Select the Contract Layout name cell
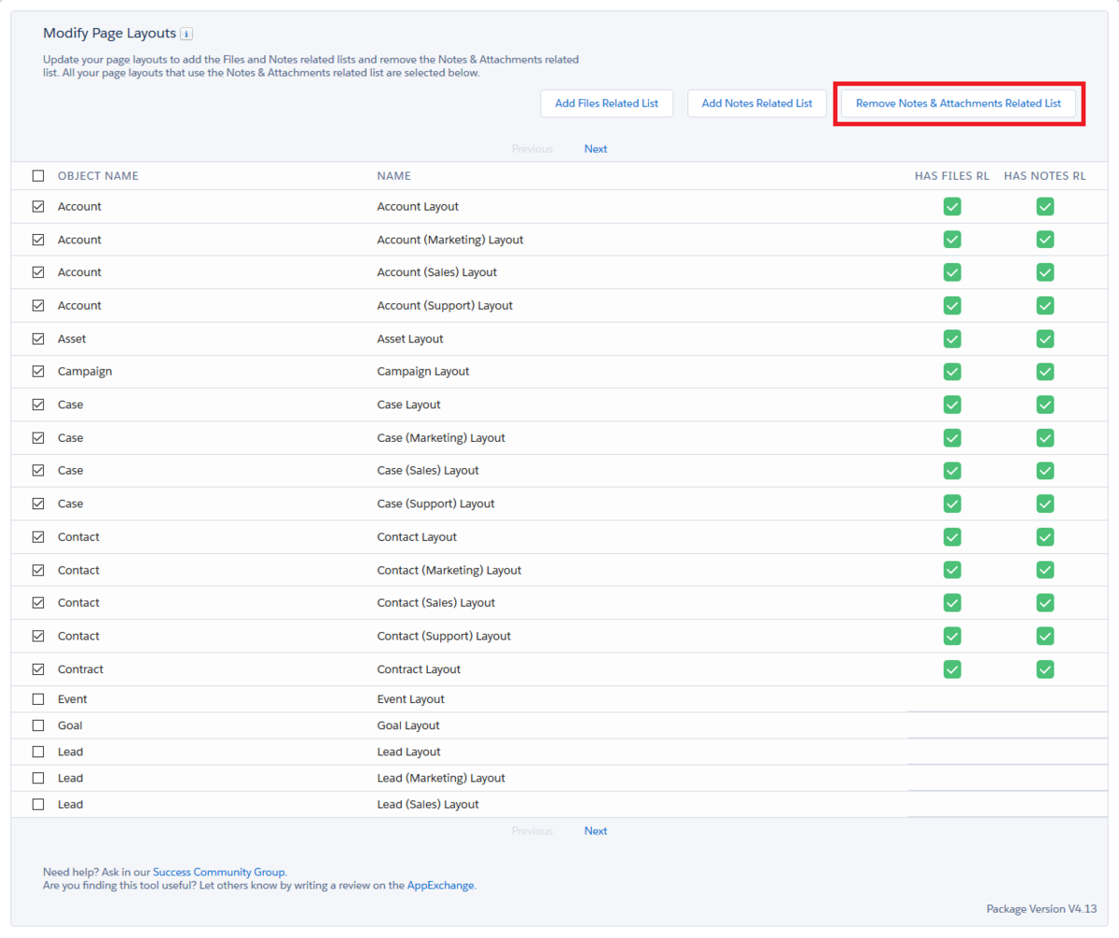This screenshot has height=938, width=1119. pyautogui.click(x=419, y=669)
